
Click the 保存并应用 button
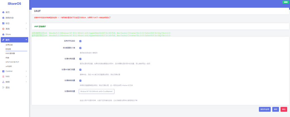click(x=265, y=109)
